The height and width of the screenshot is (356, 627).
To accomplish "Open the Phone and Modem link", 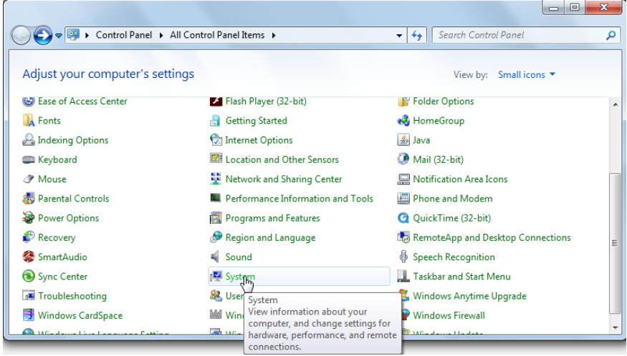I will [453, 198].
